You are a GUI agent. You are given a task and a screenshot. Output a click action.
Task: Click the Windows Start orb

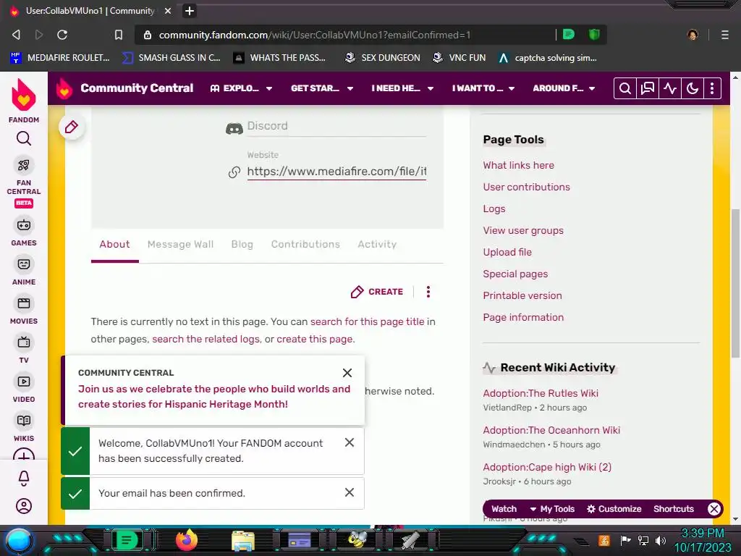point(19,540)
